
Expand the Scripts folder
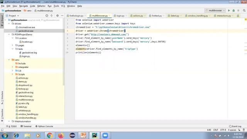click(13, 74)
